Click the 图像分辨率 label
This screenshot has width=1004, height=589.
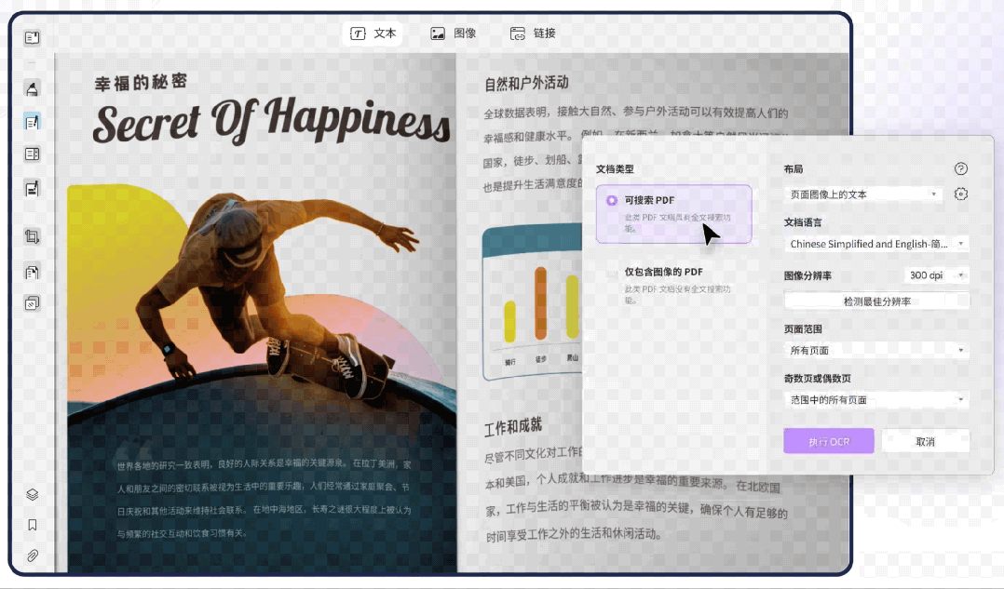807,275
